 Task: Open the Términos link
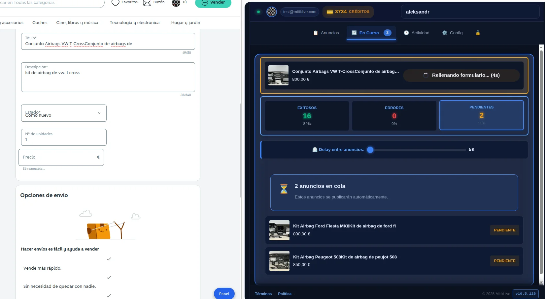click(263, 294)
